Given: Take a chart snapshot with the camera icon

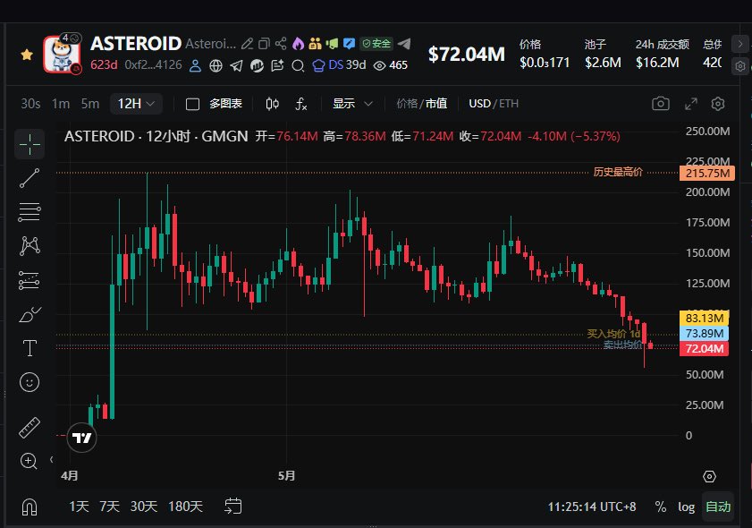Looking at the screenshot, I should click(661, 104).
